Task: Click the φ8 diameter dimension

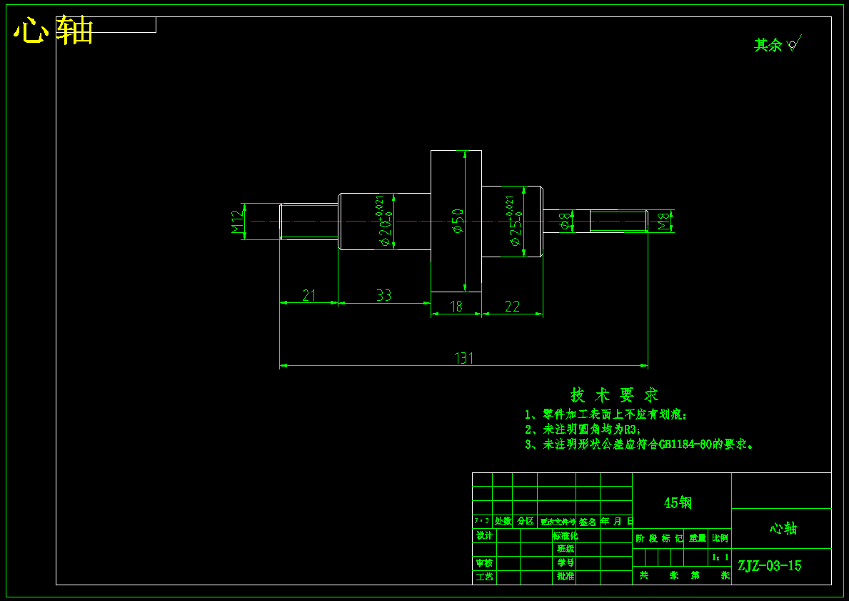Action: 564,221
